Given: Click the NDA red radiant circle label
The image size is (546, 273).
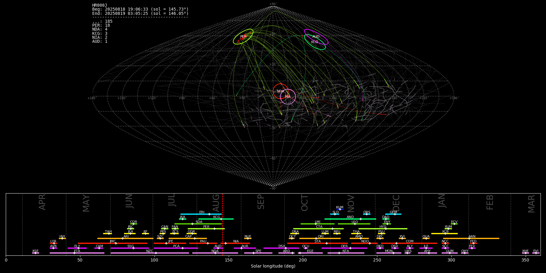Looking at the screenshot, I should click(281, 91).
